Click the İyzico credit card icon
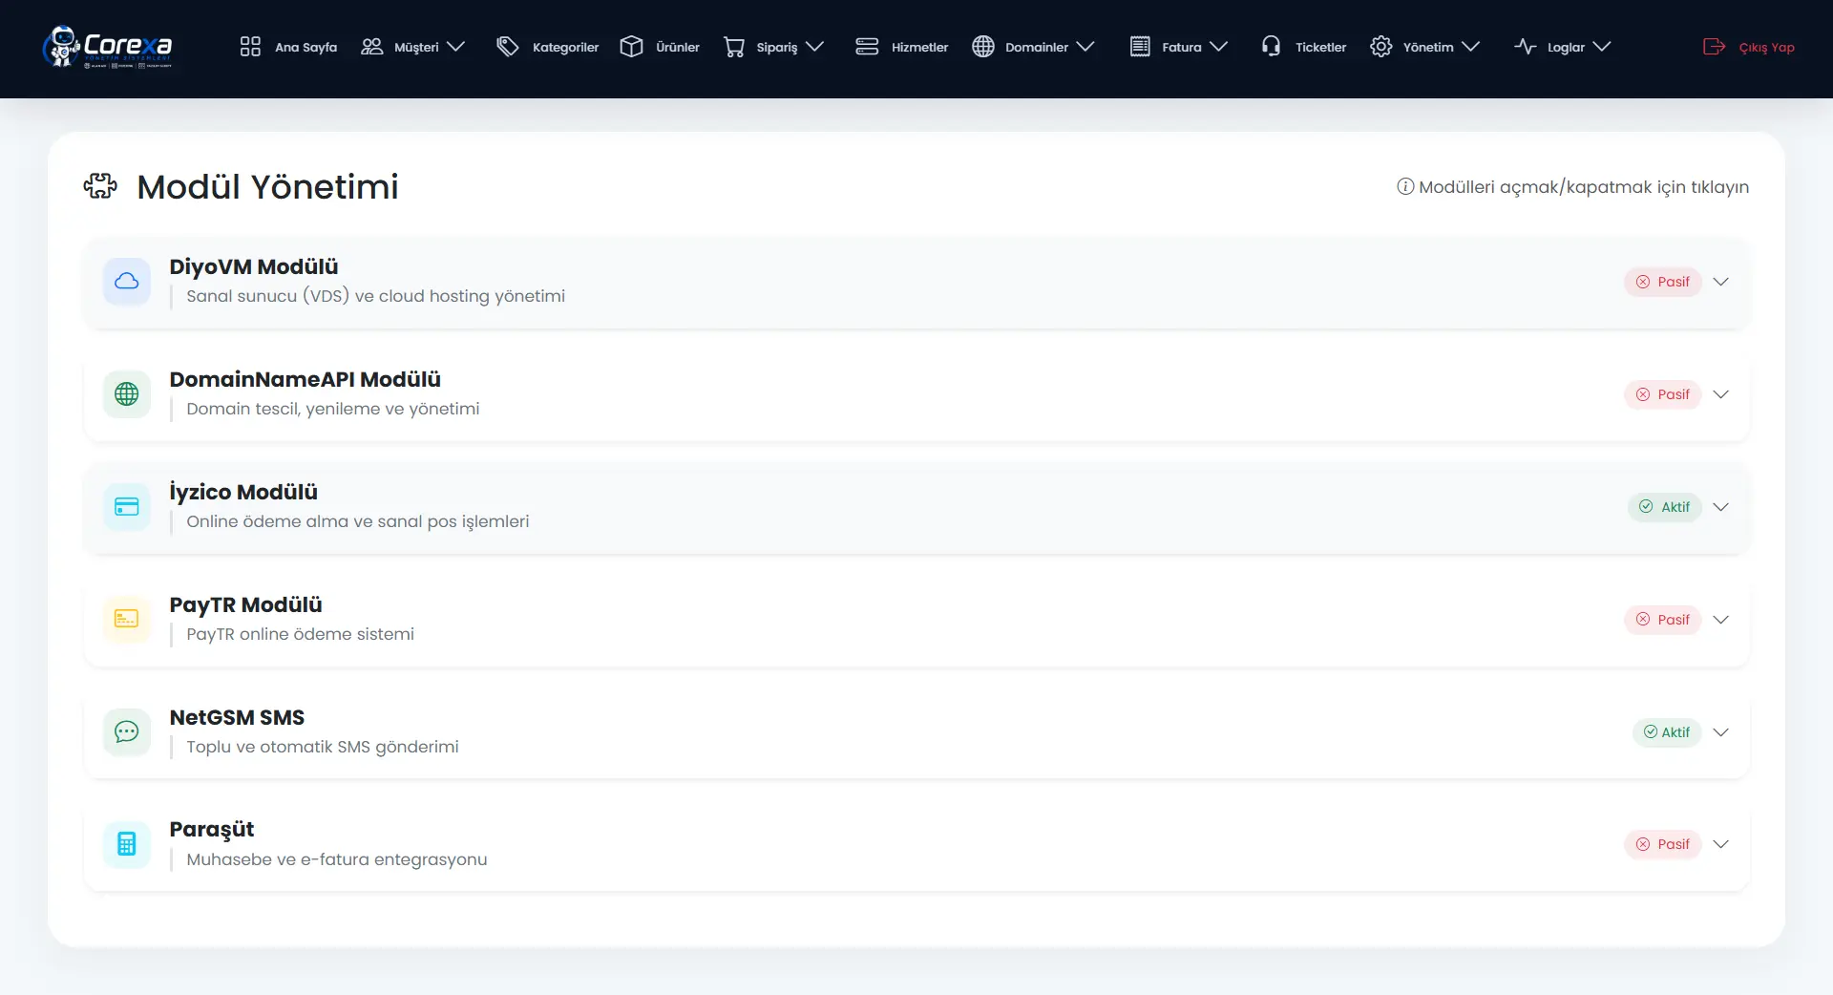 coord(127,506)
